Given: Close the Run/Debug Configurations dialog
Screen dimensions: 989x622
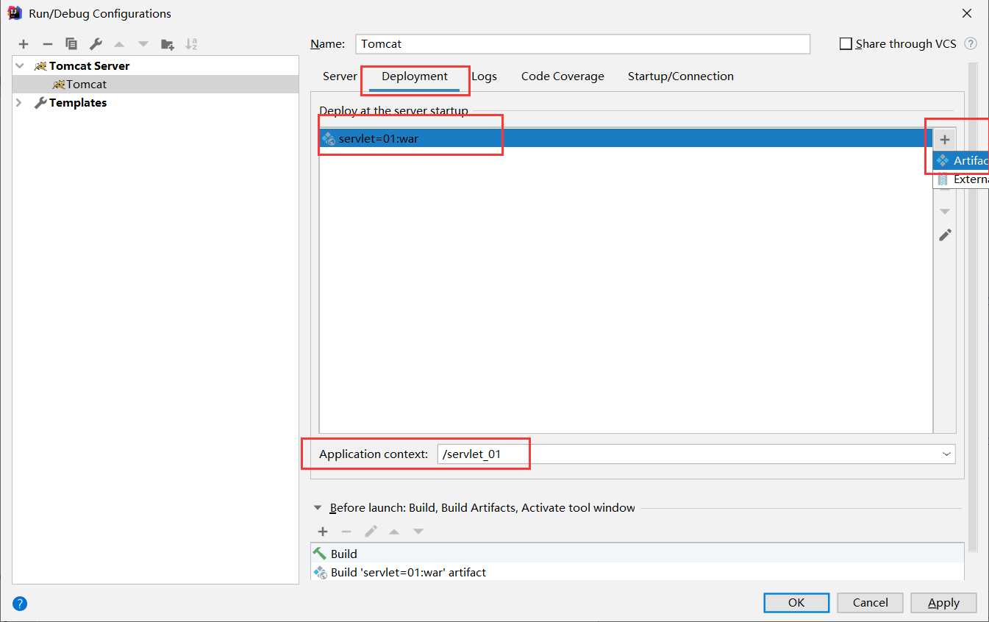Looking at the screenshot, I should coord(966,13).
